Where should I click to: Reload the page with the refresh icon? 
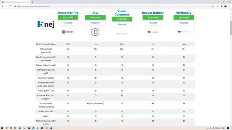click(11, 6)
